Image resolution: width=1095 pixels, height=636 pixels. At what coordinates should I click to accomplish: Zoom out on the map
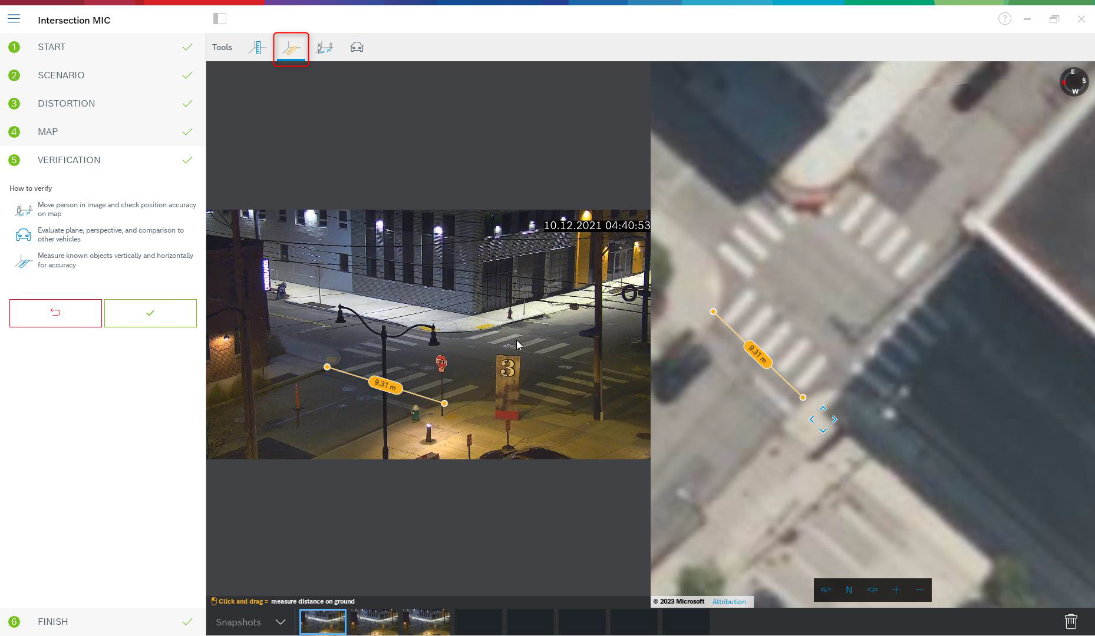[919, 590]
